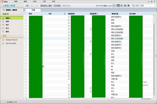Open the 播客 podcast library icon

pyautogui.click(x=3, y=32)
